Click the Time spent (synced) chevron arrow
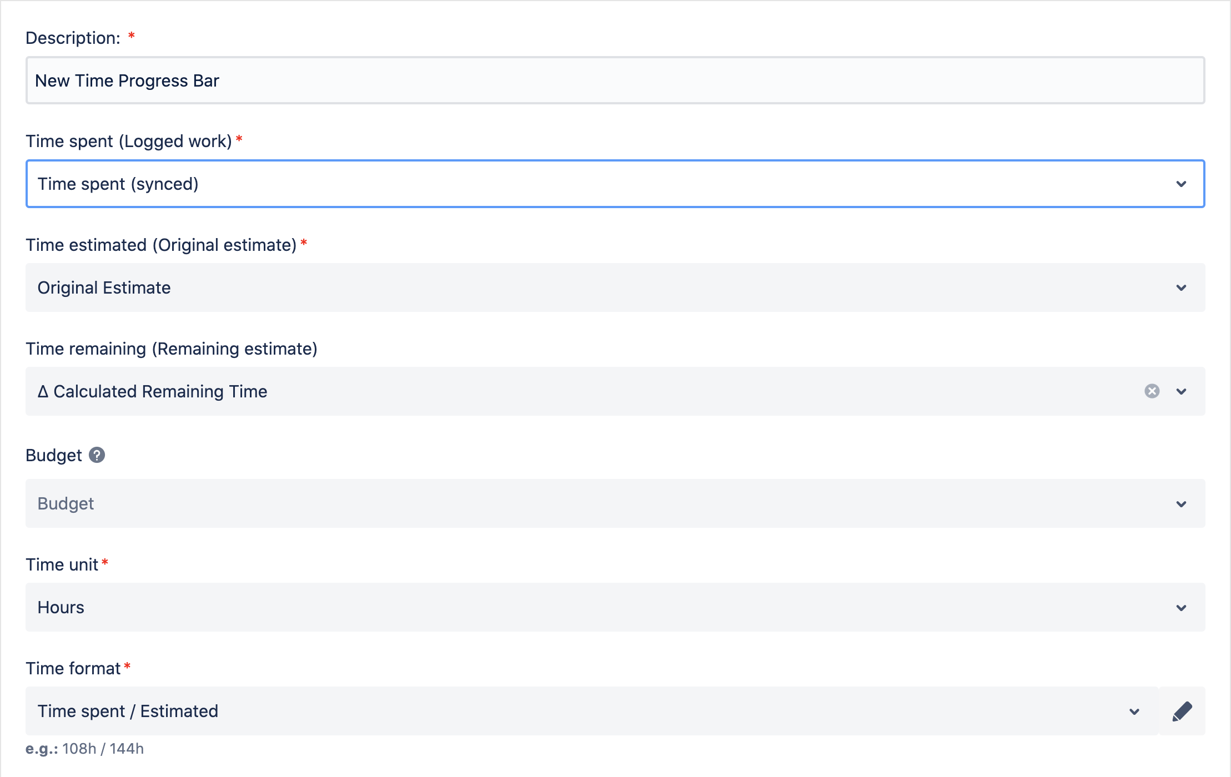1231x777 pixels. [1181, 184]
